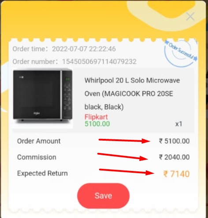The height and width of the screenshot is (218, 208).
Task: Select the order time 2022-07-07 22:22:46
Action: pos(84,49)
